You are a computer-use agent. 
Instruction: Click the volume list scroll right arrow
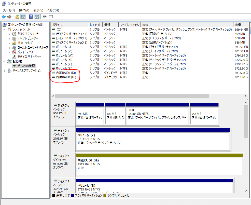pyautogui.click(x=246, y=96)
